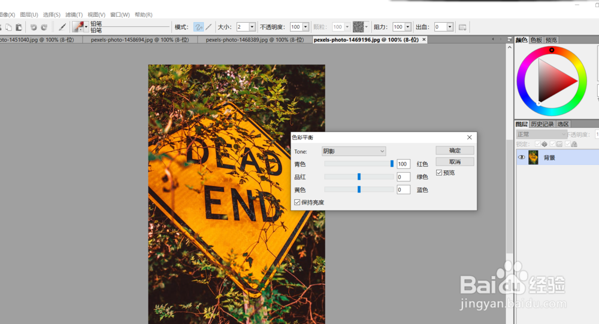599x324 pixels.
Task: Click the 黄色-蓝色 slider handle
Action: pyautogui.click(x=359, y=189)
